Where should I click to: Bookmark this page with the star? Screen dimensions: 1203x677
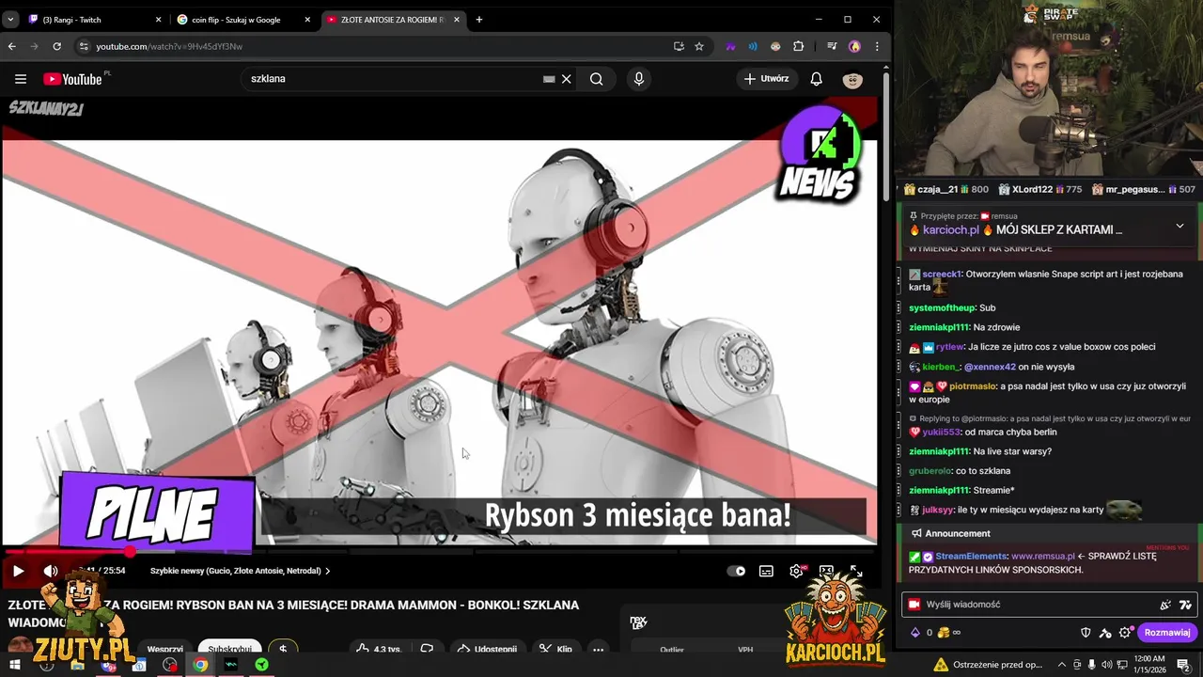click(x=699, y=46)
